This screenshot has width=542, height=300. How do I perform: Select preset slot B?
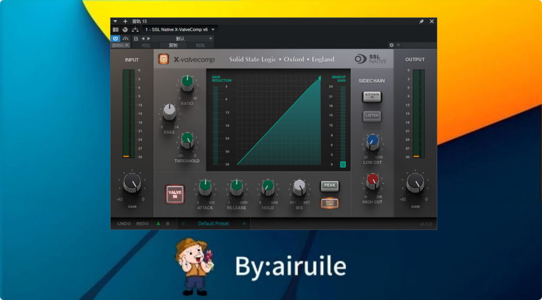point(168,224)
